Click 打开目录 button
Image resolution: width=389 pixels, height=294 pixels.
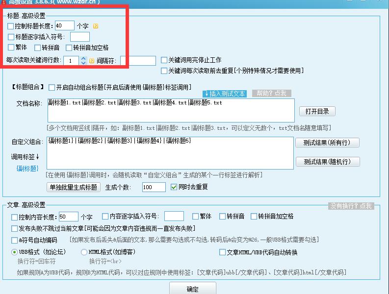pyautogui.click(x=317, y=111)
